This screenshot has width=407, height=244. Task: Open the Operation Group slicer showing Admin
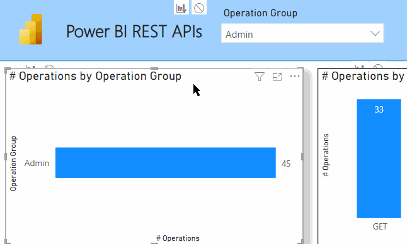(302, 33)
